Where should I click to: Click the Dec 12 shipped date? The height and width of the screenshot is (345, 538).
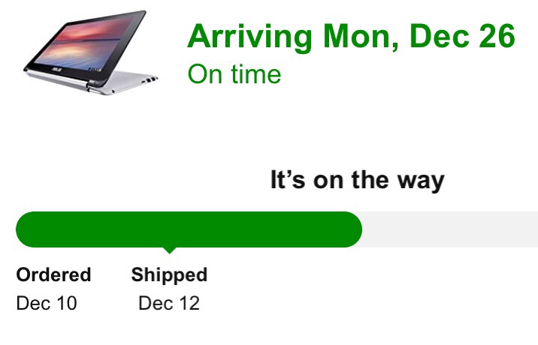[x=169, y=303]
